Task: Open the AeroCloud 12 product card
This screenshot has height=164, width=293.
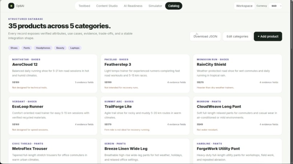Action: pyautogui.click(x=53, y=73)
